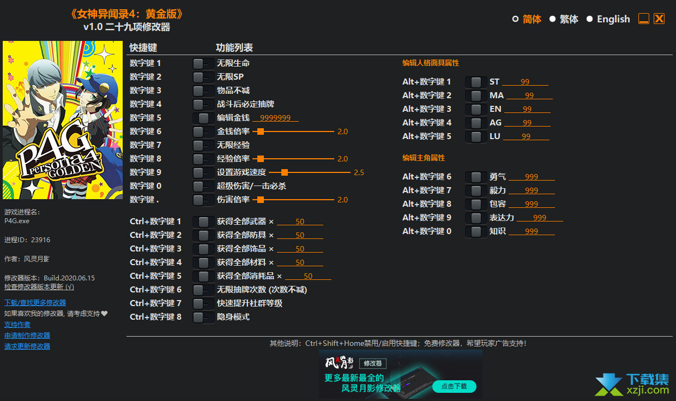
Task: Open 请求更新修改器 link
Action: pyautogui.click(x=27, y=346)
